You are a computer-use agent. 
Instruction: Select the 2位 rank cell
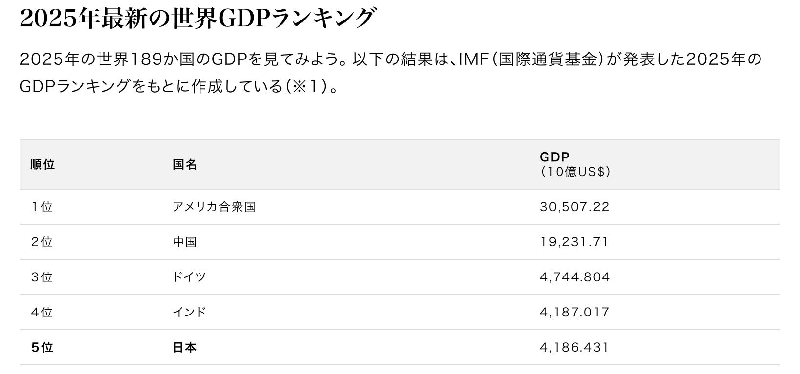(41, 242)
